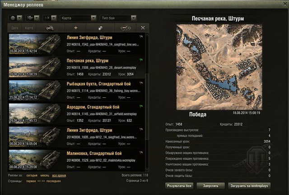Click Уничтожено машин противника value 3

click(x=269, y=164)
